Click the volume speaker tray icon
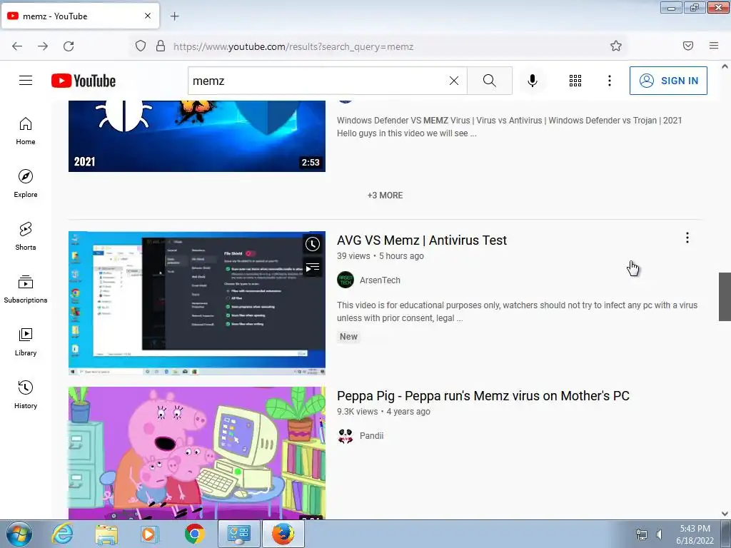Image resolution: width=731 pixels, height=548 pixels. pyautogui.click(x=659, y=534)
